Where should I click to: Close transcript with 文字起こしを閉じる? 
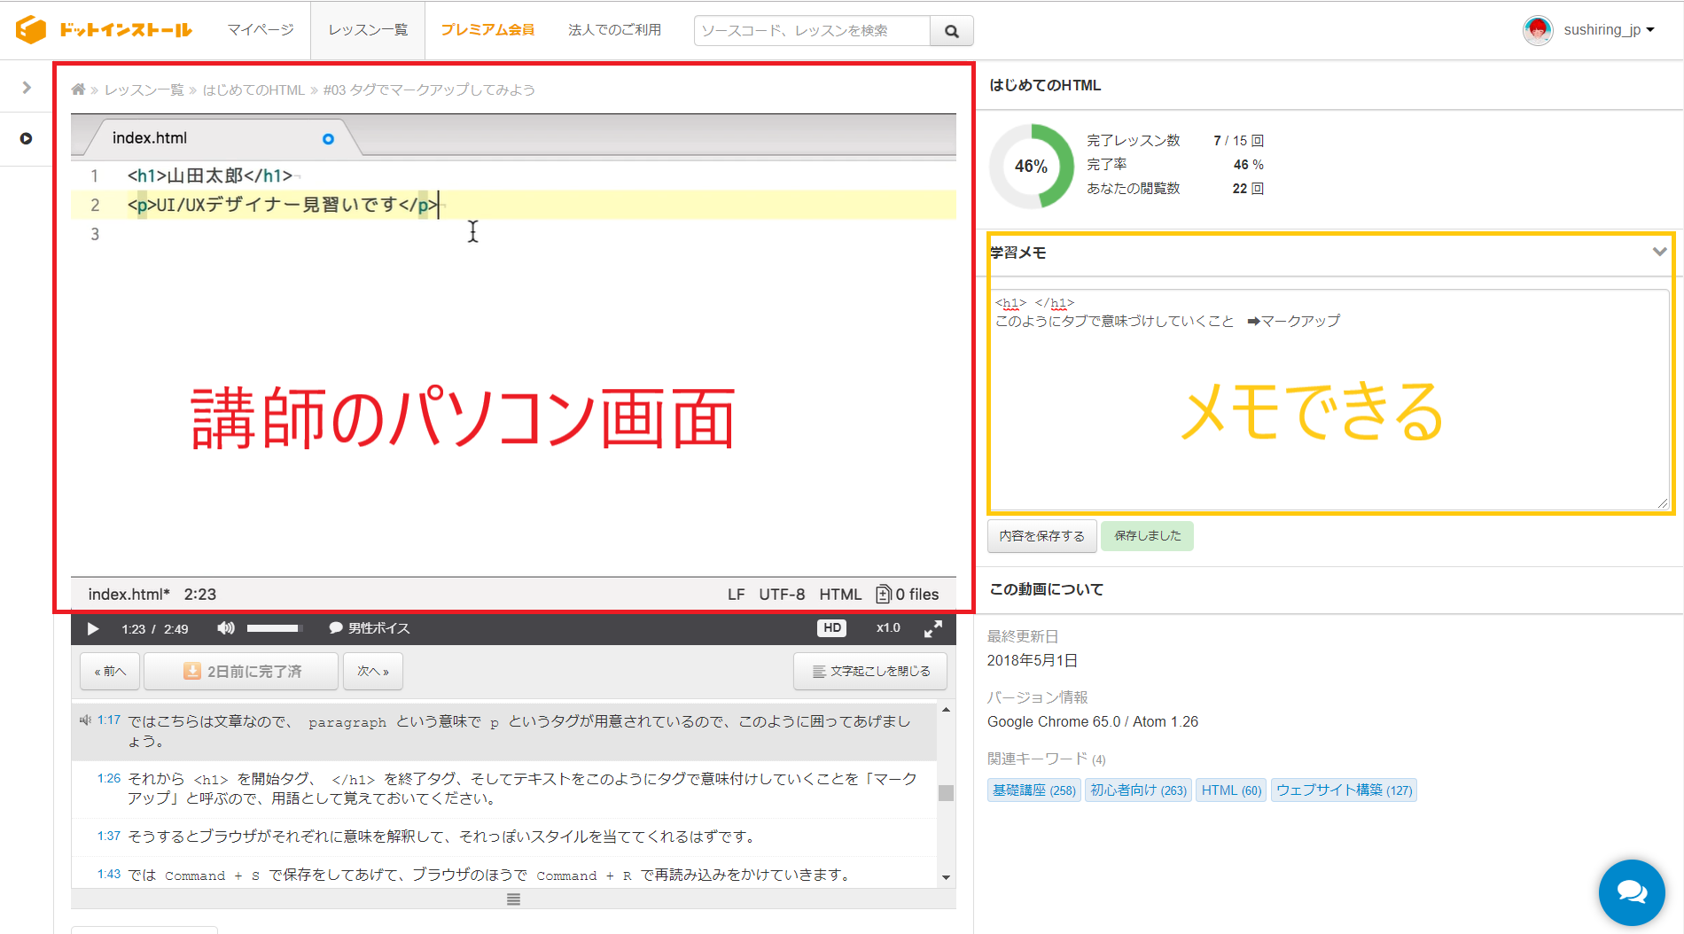870,672
